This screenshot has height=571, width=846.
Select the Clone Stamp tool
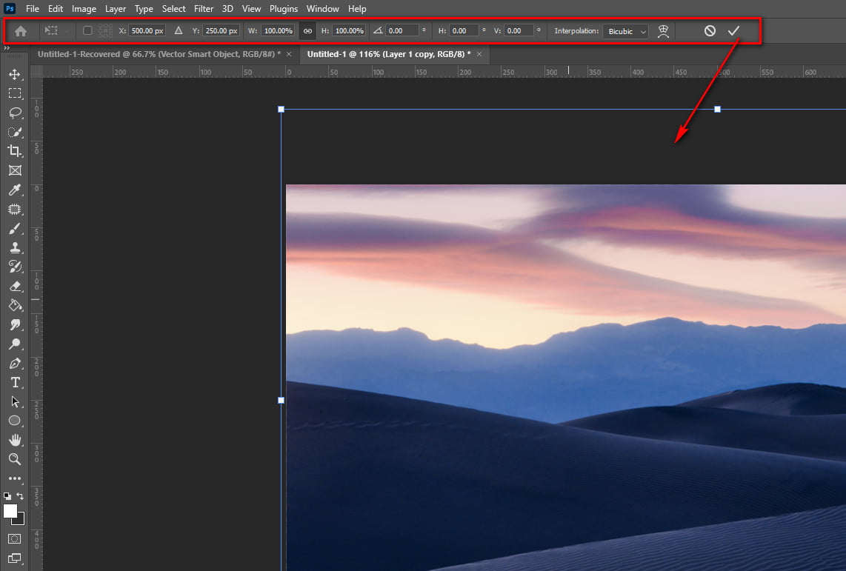click(x=15, y=247)
